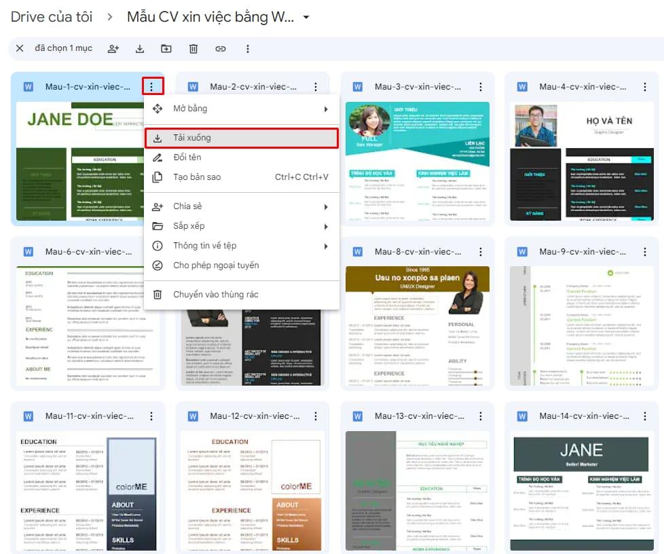Open the three-dot menu on Mau-4-cv-xin-viec
The height and width of the screenshot is (554, 664).
[644, 86]
